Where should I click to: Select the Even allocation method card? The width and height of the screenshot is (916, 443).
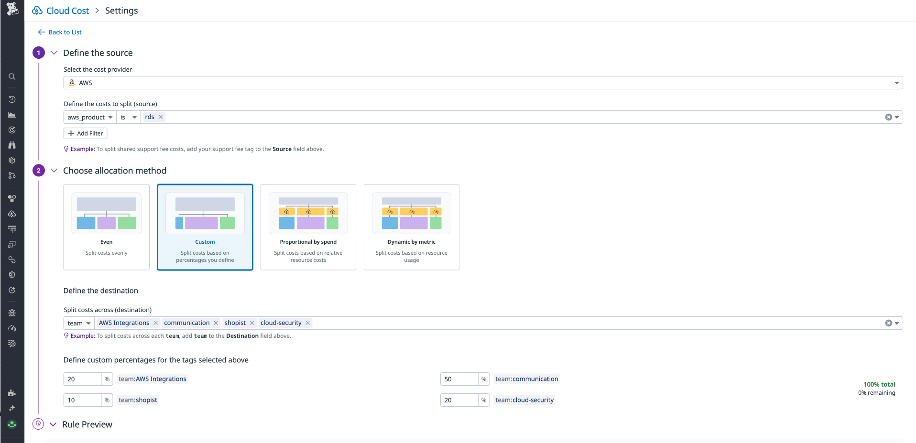(106, 227)
